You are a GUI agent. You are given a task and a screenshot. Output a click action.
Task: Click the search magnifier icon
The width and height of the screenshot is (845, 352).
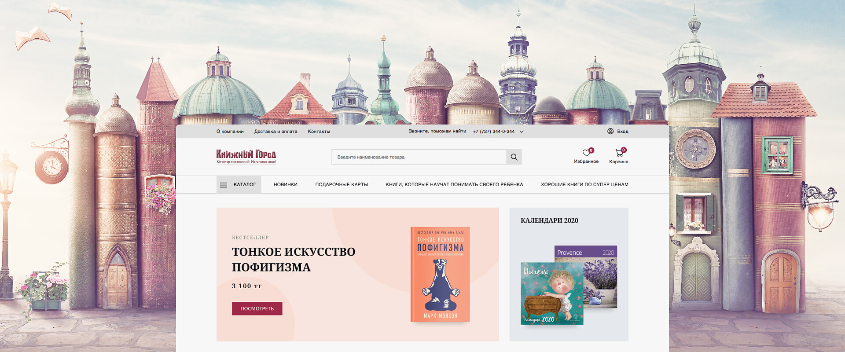point(514,157)
